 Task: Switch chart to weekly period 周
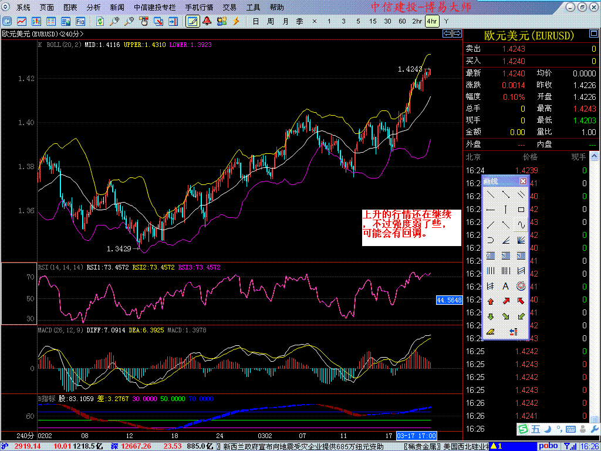pyautogui.click(x=270, y=22)
